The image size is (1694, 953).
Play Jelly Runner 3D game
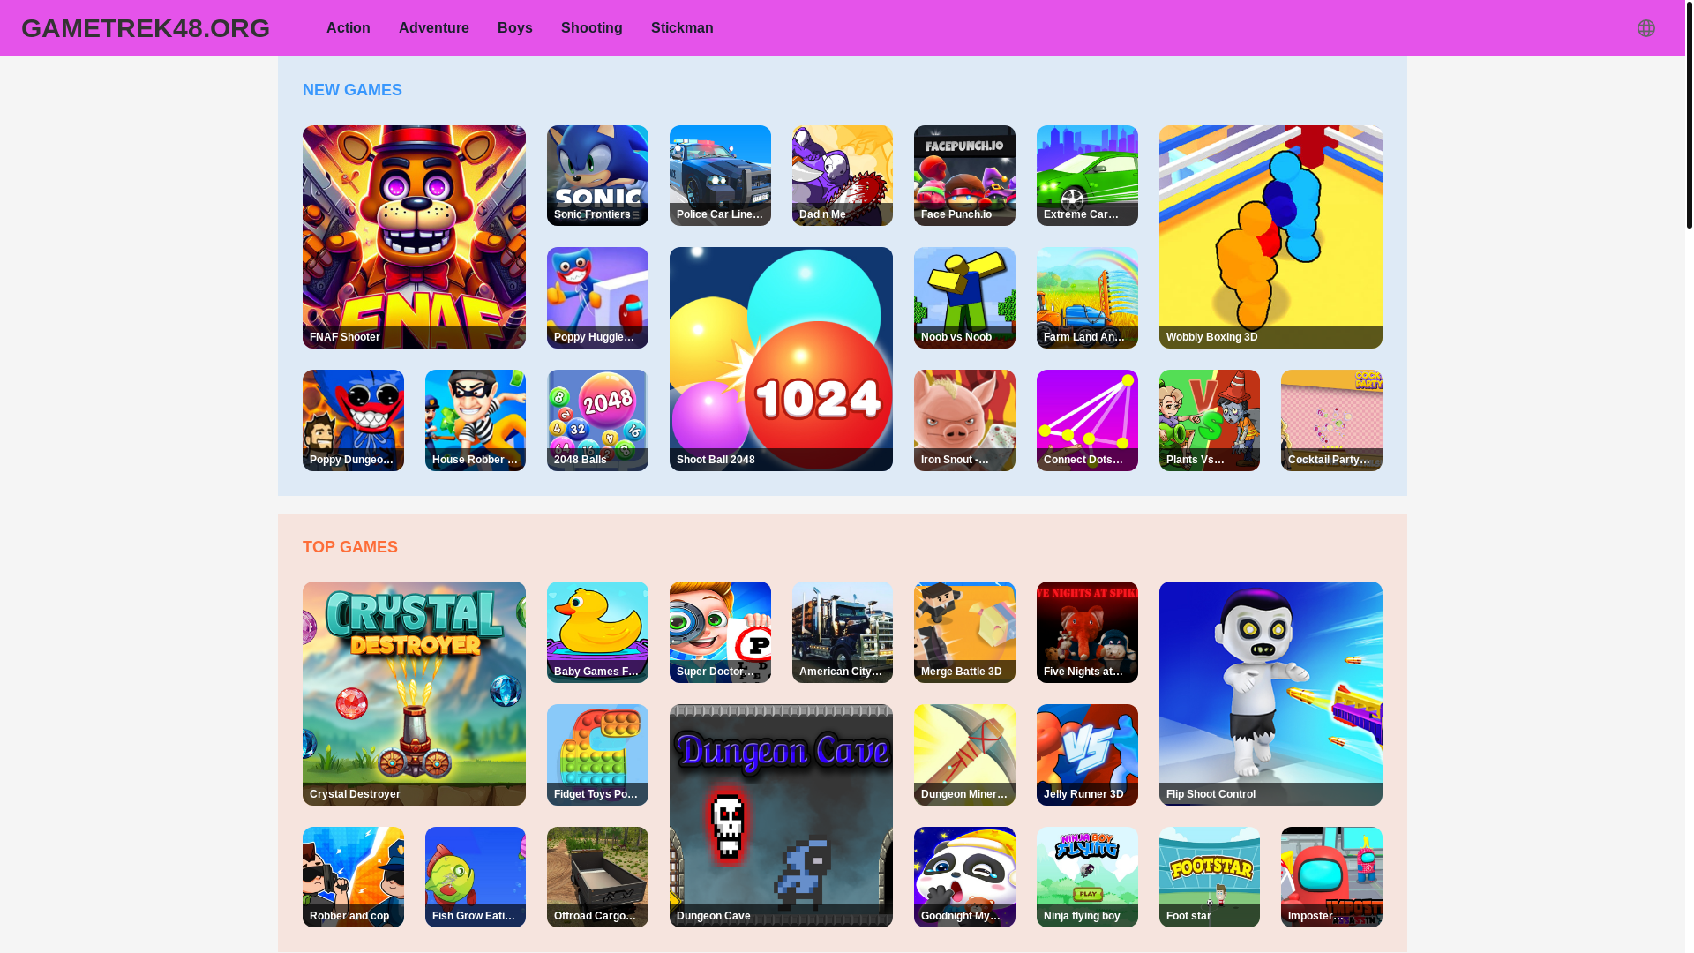click(x=1087, y=754)
